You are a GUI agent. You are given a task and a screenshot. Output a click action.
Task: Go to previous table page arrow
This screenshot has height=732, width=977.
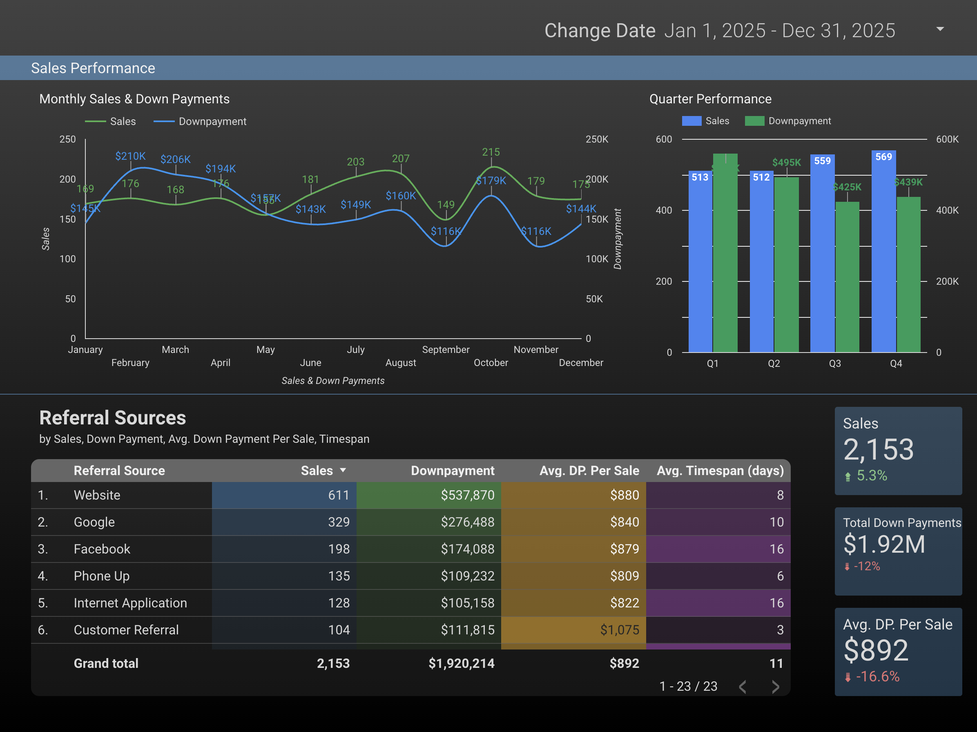[x=743, y=687]
